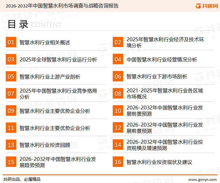
Task: Select chapter title 中国智慧水利行业经营情况分析
Action: pos(162,60)
